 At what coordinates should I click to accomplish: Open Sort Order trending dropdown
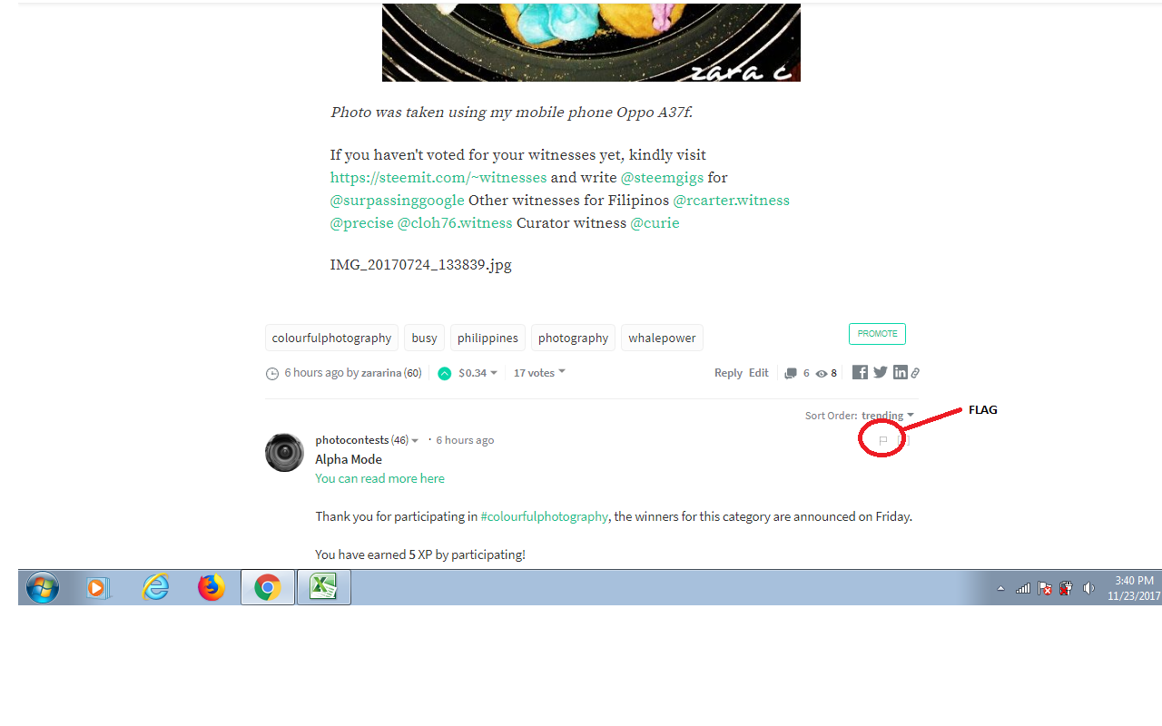888,416
